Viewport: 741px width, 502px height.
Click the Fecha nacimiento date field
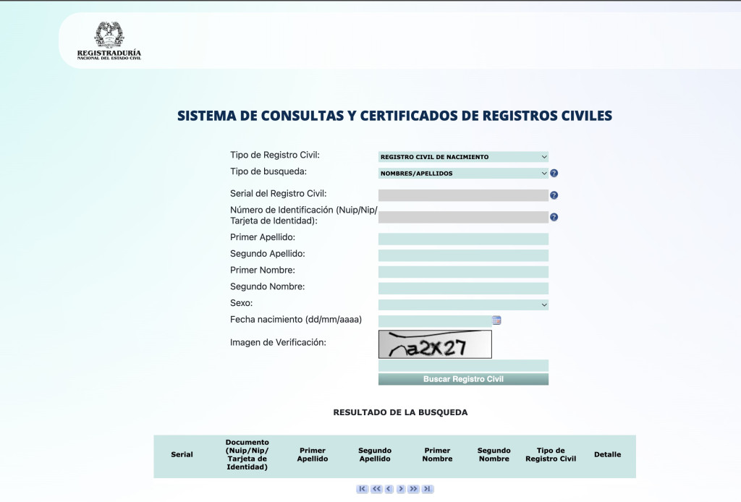pos(435,321)
